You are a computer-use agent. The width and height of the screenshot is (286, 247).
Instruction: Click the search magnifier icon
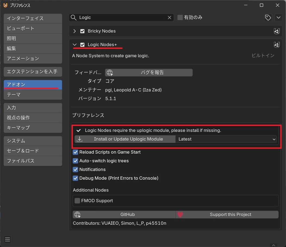[x=73, y=17]
